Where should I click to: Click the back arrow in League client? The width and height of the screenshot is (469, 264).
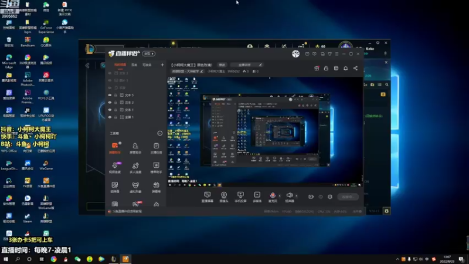coord(87,66)
